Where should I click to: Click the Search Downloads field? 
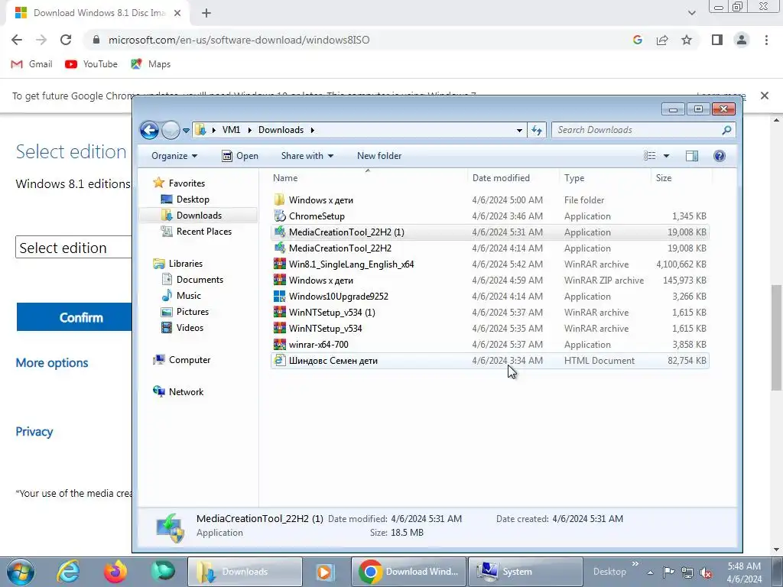tap(643, 130)
